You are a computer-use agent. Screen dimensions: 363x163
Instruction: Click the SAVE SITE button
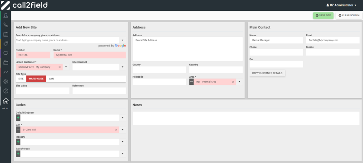pyautogui.click(x=323, y=15)
